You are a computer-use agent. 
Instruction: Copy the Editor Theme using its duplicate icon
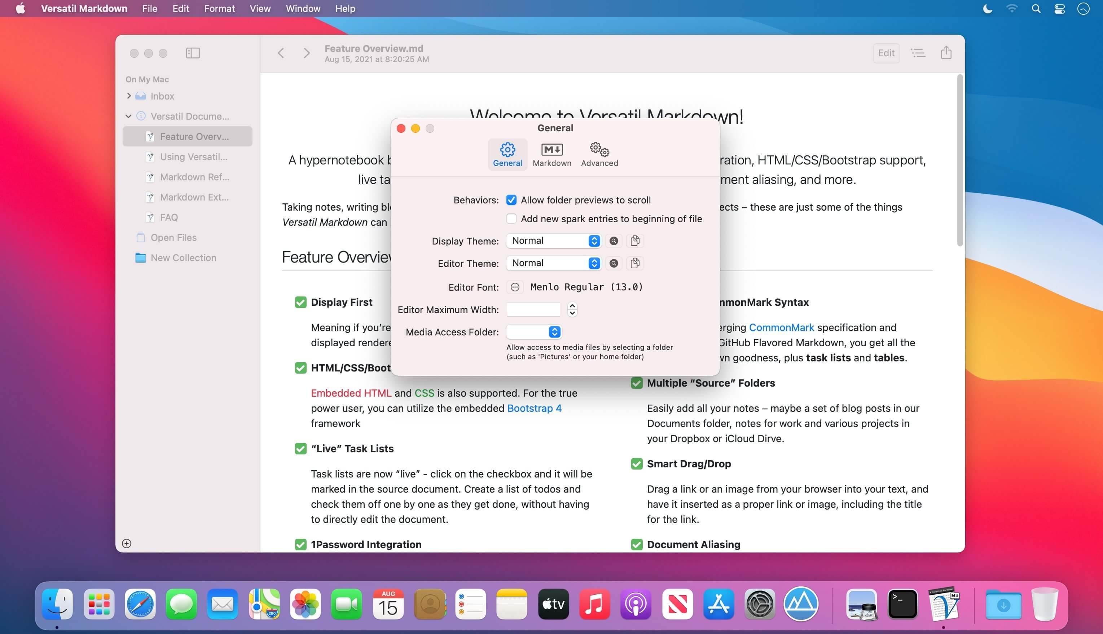635,263
